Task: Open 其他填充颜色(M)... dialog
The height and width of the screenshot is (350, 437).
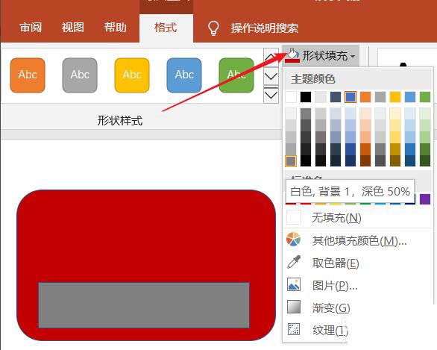Action: (358, 240)
